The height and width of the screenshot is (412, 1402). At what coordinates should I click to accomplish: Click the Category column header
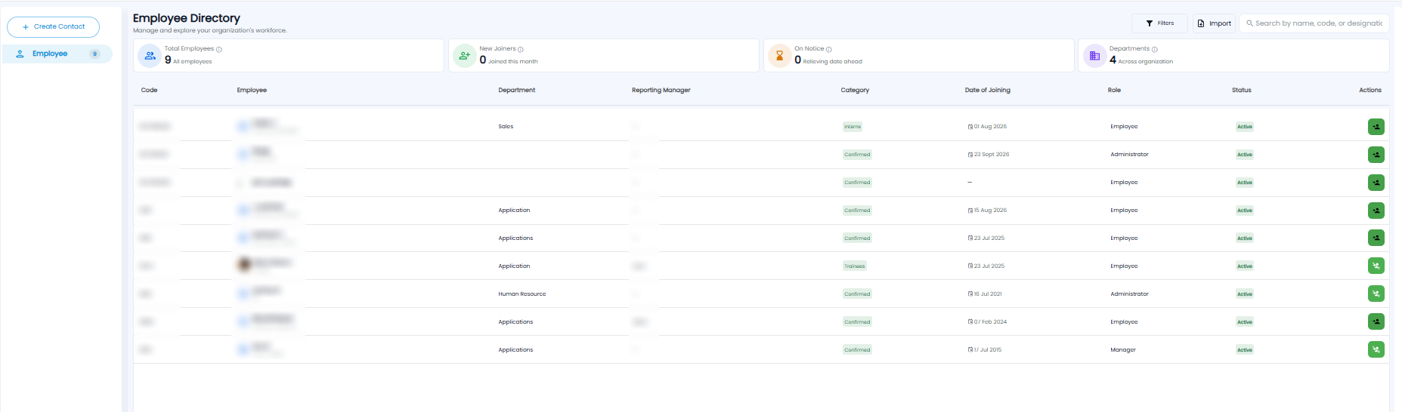tap(855, 90)
